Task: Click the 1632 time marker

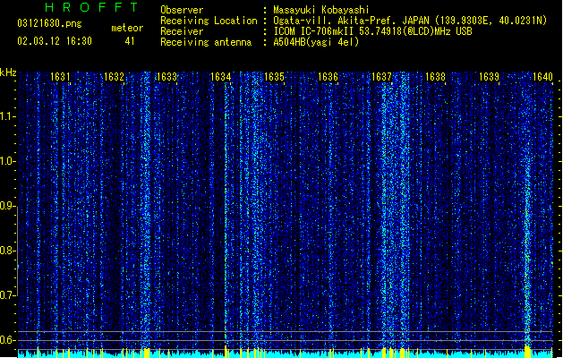Action: click(x=114, y=77)
